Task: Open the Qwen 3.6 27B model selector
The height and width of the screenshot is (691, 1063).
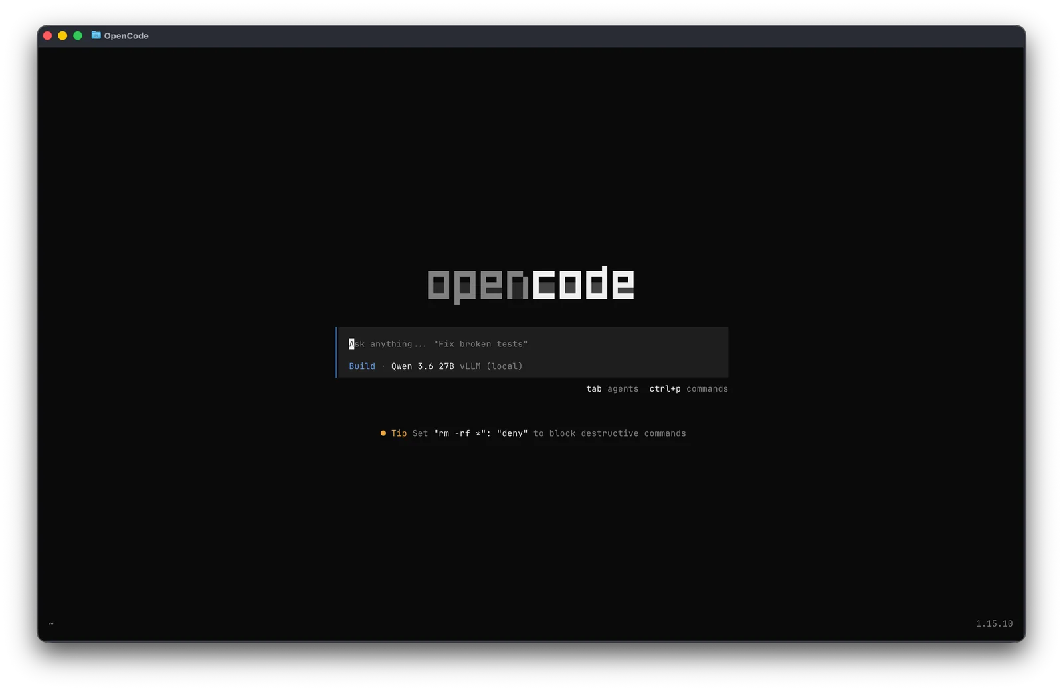Action: 423,366
